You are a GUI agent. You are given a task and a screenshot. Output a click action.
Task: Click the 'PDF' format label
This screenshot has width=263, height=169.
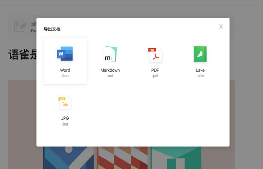coord(155,70)
